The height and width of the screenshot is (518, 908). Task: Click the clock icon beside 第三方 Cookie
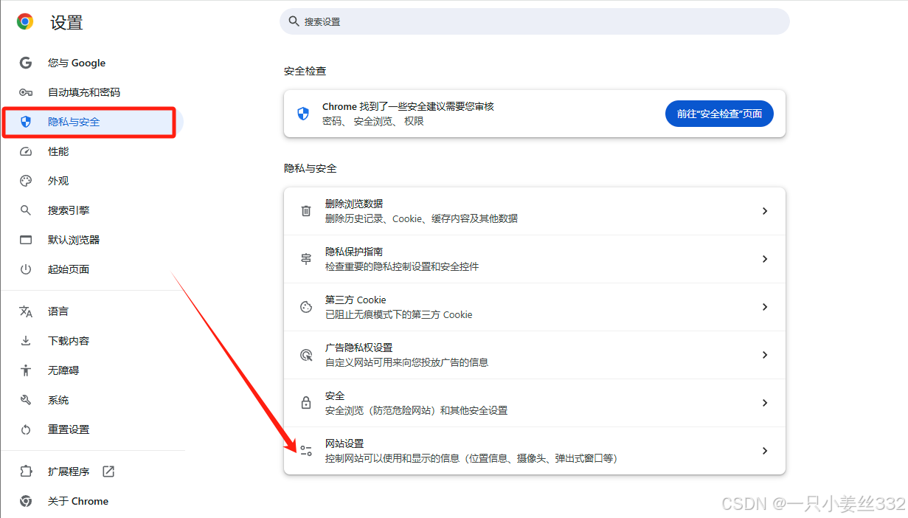305,306
